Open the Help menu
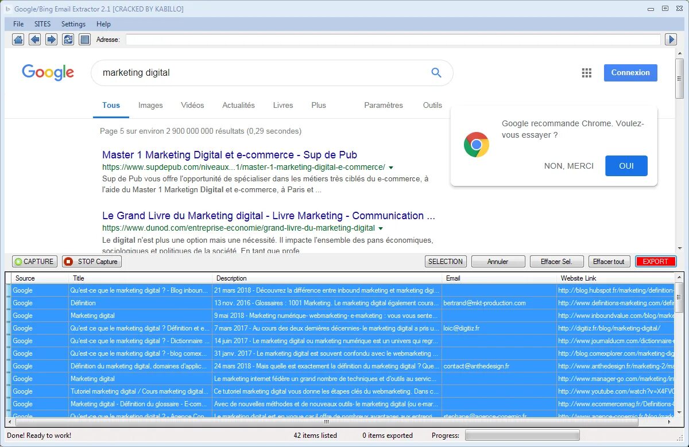689x447 pixels. point(103,24)
